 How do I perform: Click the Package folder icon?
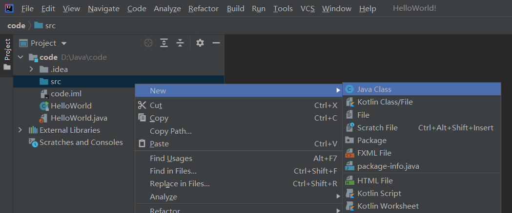point(350,140)
